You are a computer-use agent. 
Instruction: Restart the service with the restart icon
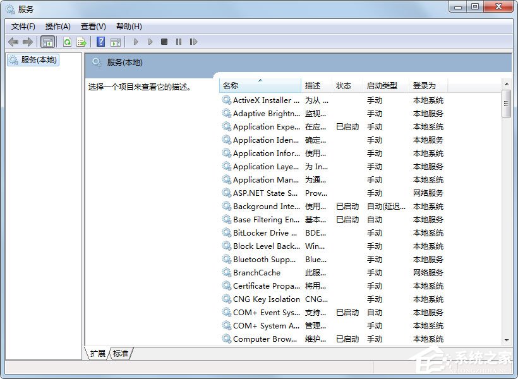tap(194, 42)
